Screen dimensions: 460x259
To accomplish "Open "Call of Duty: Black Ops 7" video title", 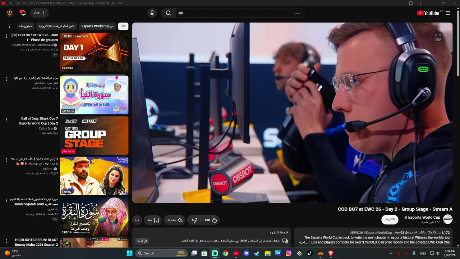I will 38,121.
